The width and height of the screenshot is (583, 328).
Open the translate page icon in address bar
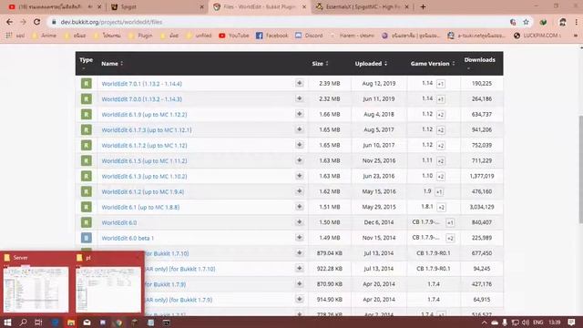(513, 22)
